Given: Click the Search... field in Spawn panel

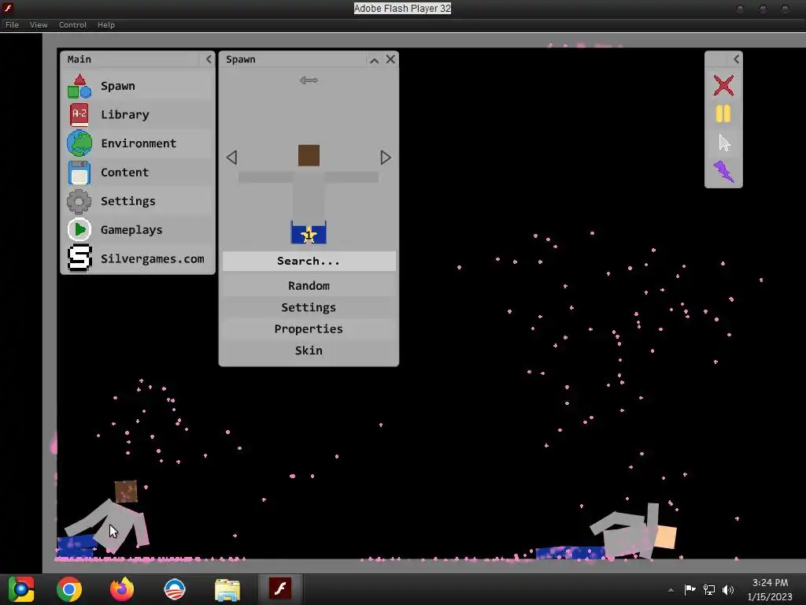Looking at the screenshot, I should point(309,261).
